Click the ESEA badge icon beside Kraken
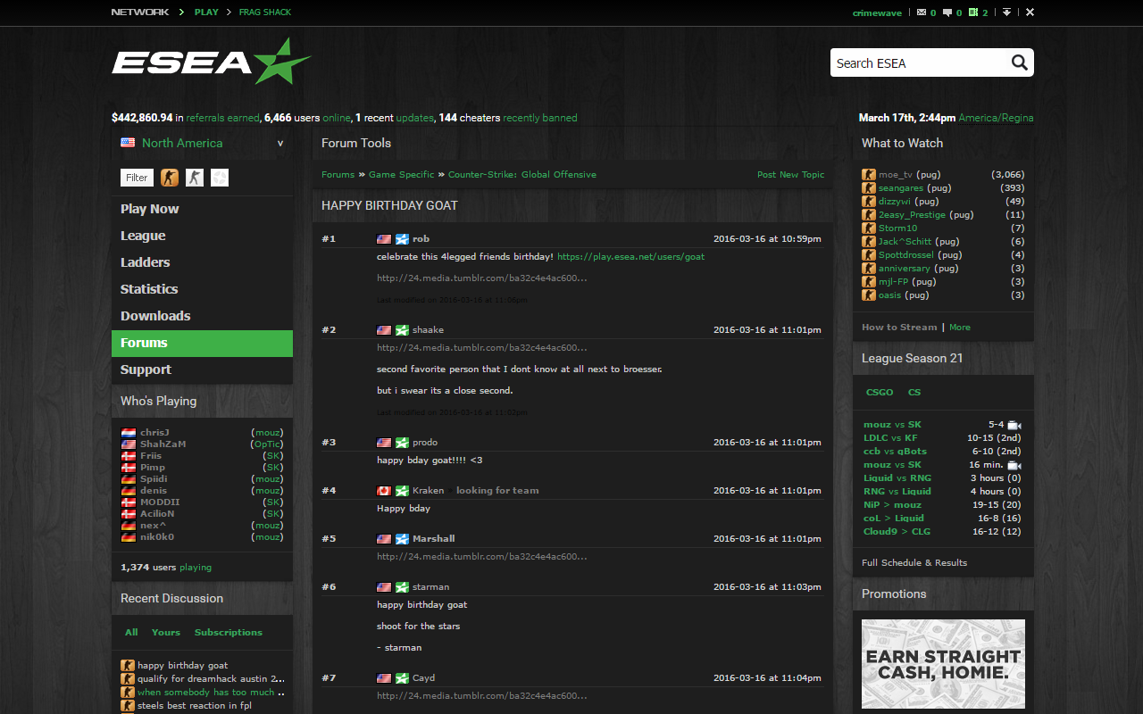 402,491
